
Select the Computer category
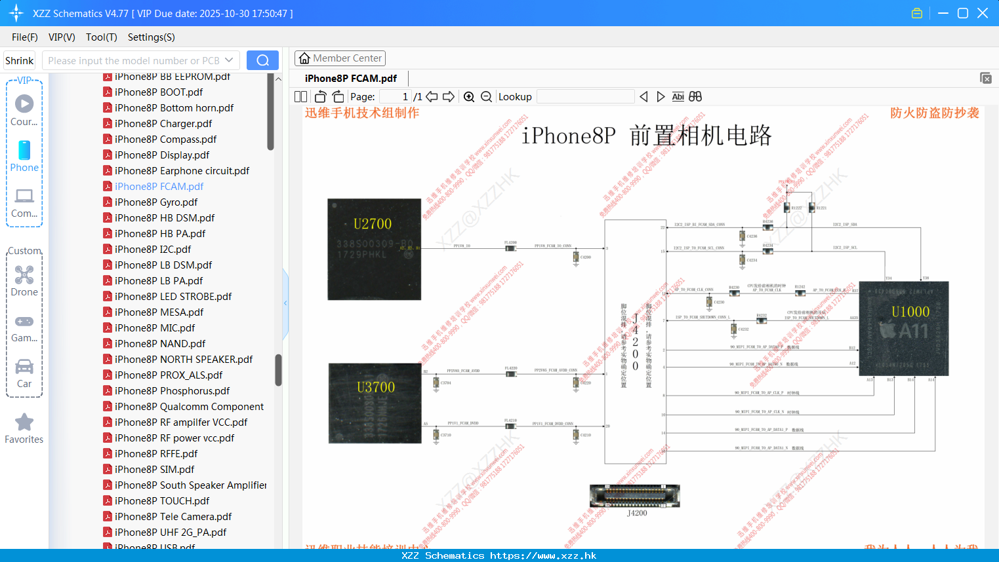[x=24, y=202]
